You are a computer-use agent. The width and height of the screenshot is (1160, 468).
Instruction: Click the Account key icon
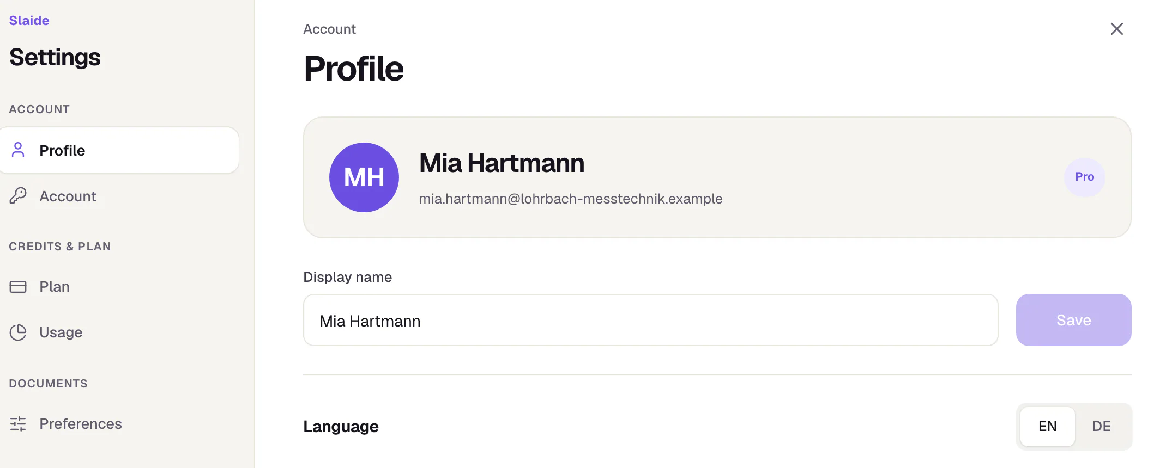18,196
